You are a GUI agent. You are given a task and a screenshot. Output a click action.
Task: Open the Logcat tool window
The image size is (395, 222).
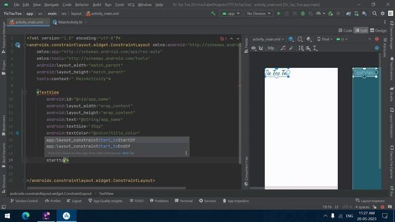tap(74, 201)
